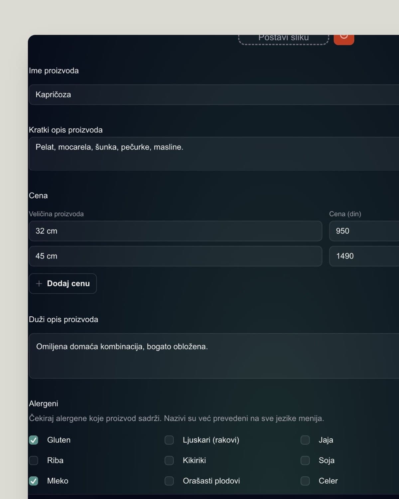Click the Duži opis proizvoda text area
Viewport: 399px width, 499px height.
pyautogui.click(x=214, y=356)
